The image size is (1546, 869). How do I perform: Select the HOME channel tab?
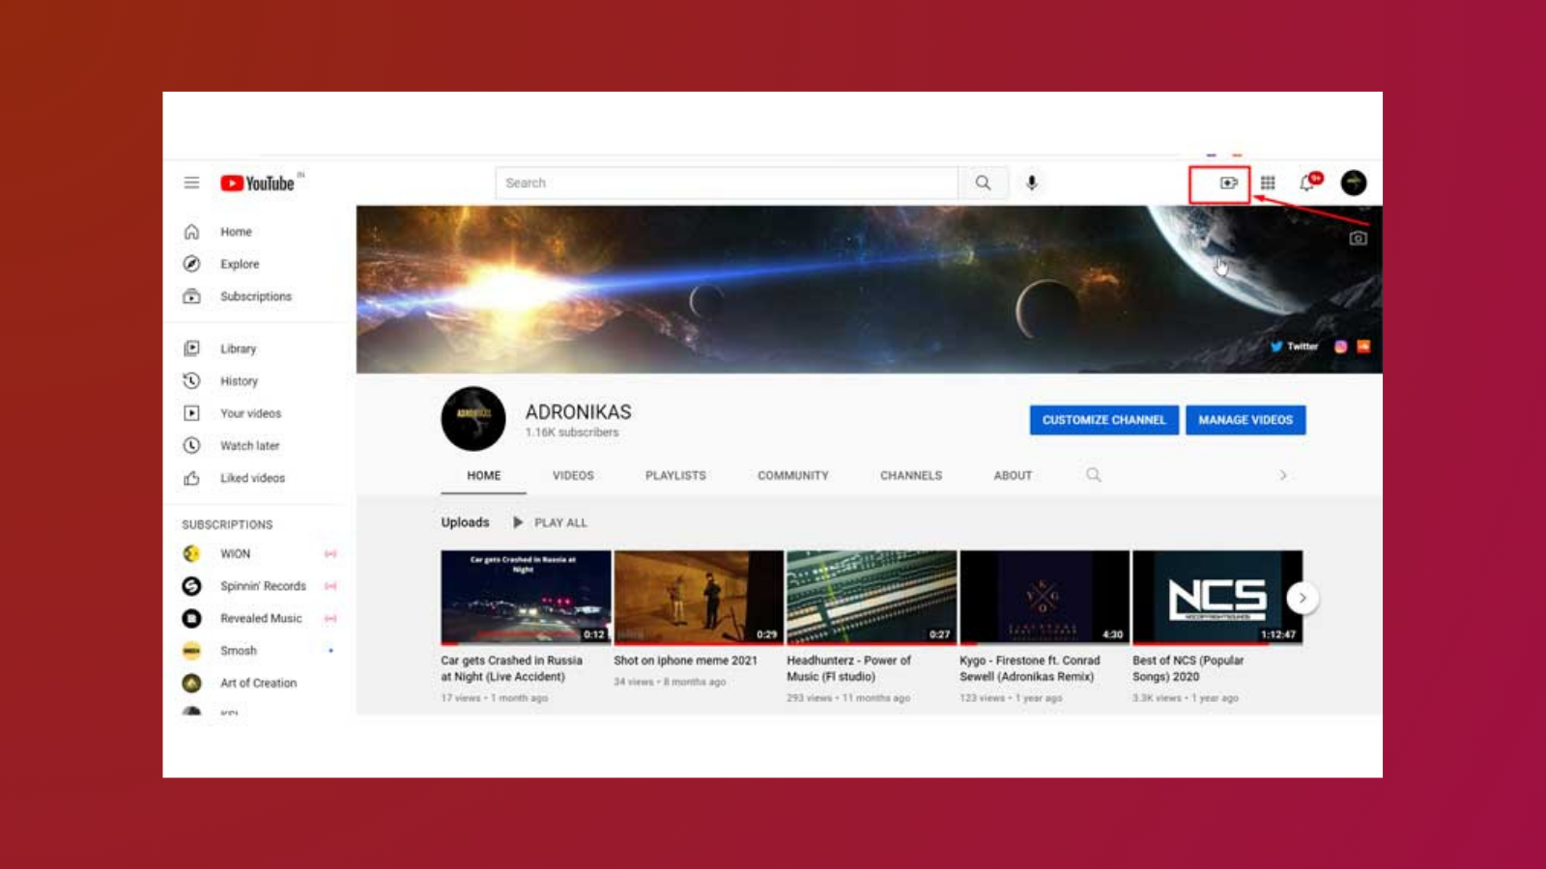[x=484, y=475]
